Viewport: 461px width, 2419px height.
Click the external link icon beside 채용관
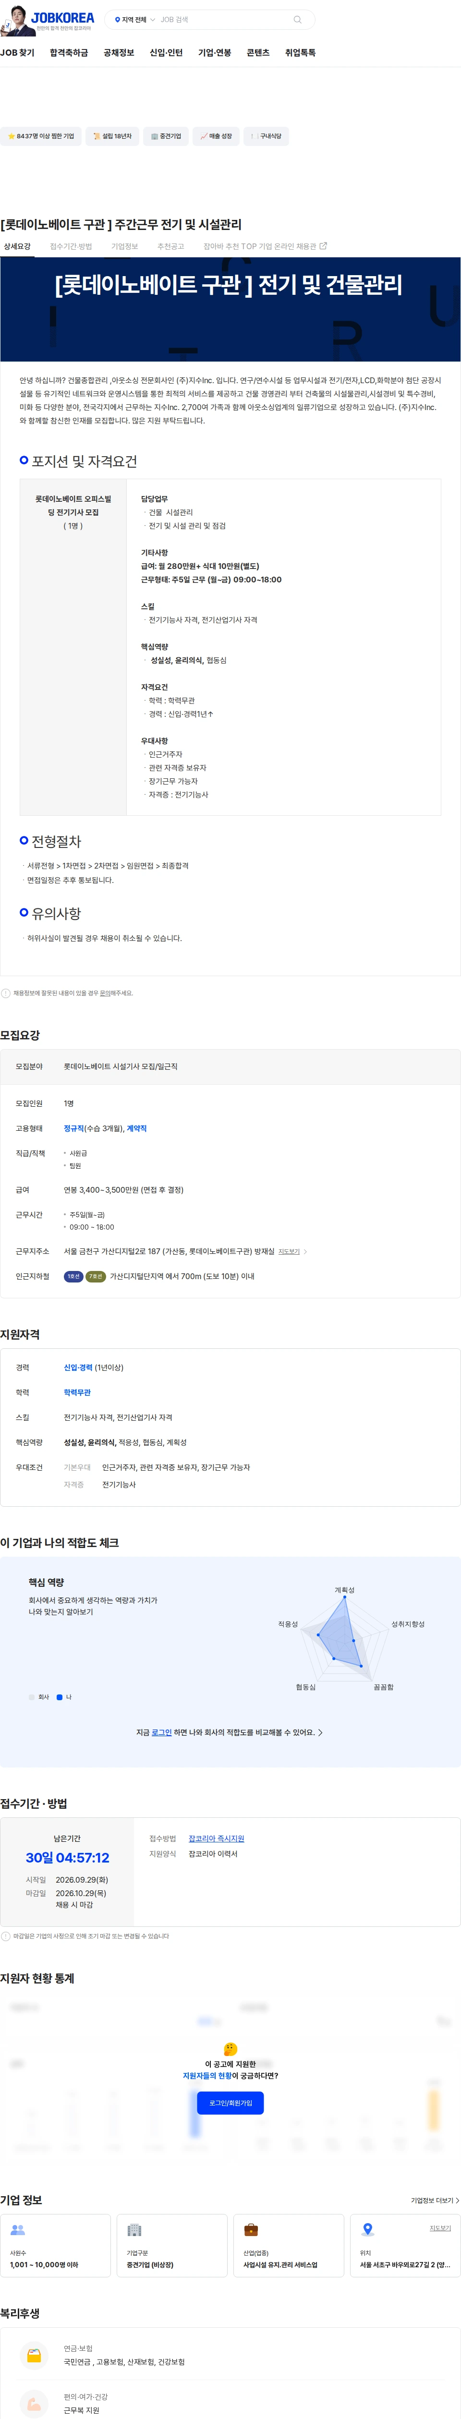324,246
